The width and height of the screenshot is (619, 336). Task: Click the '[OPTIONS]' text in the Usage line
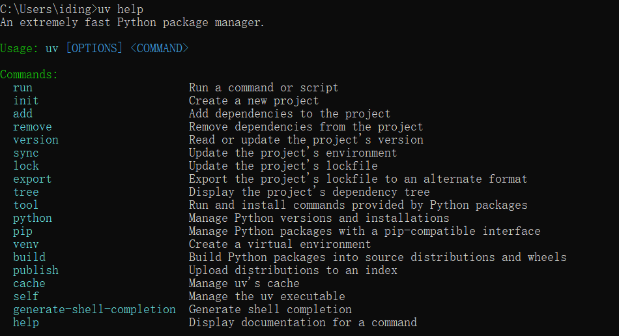(94, 48)
